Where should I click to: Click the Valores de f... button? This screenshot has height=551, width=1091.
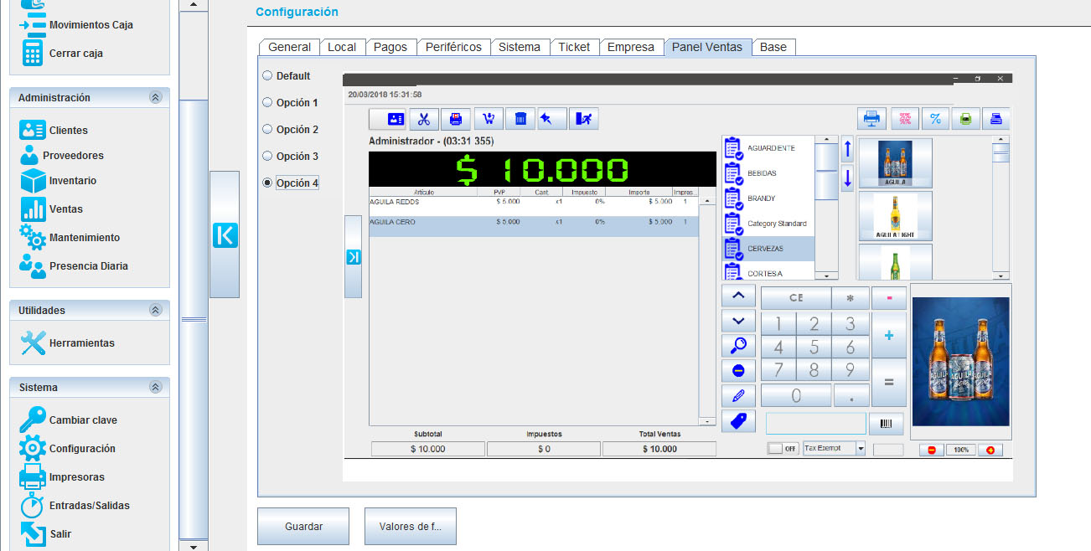click(x=410, y=527)
